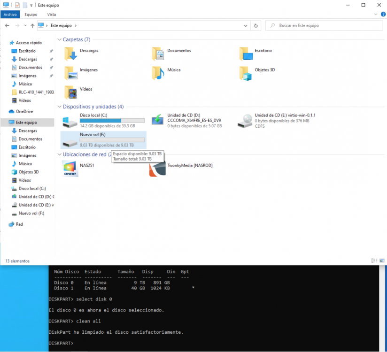Go back with the back arrow
This screenshot has height=352, width=387.
coord(7,26)
